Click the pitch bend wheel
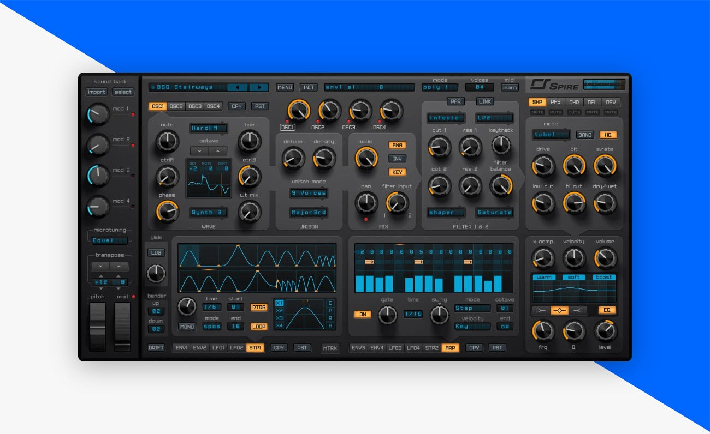 (x=98, y=326)
